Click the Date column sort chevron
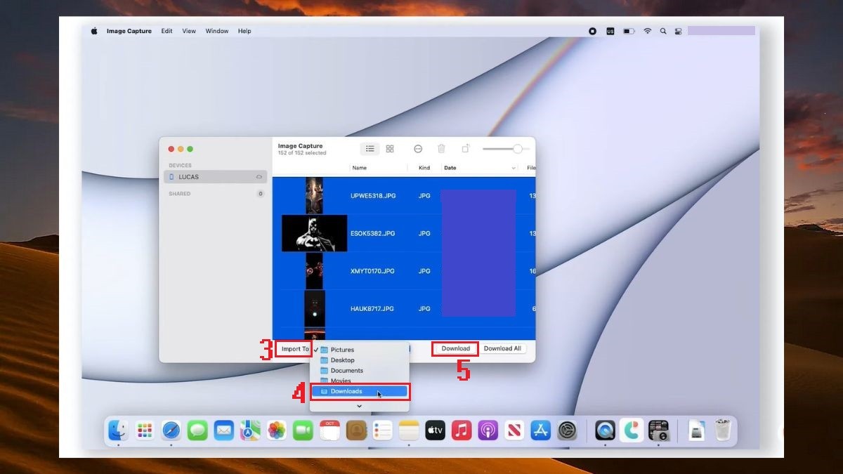843x474 pixels. (514, 169)
